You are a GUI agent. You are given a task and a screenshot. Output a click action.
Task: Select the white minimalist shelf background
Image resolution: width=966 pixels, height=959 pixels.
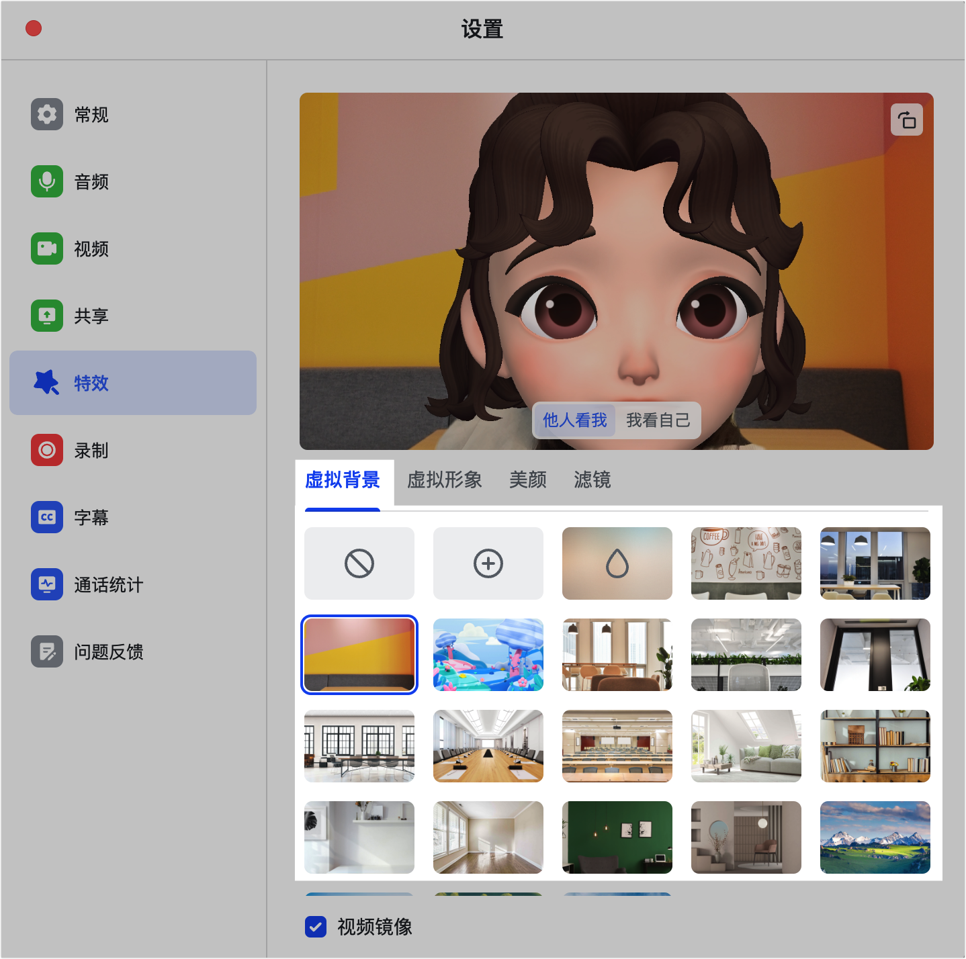(x=359, y=837)
